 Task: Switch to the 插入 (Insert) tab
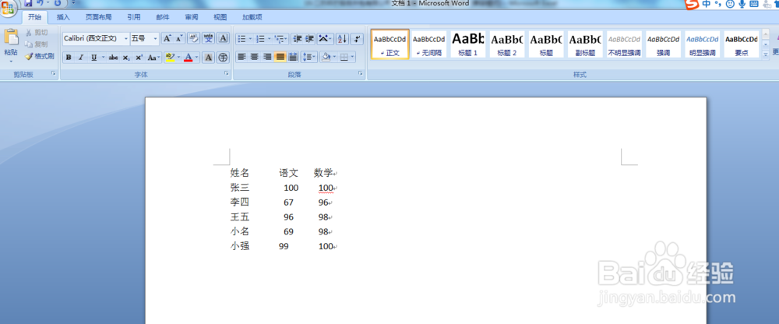[64, 17]
